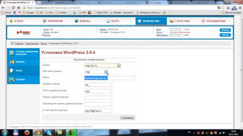The width and height of the screenshot is (243, 136).
Task: Click the envelope icon beside Почта
Action: point(108,21)
